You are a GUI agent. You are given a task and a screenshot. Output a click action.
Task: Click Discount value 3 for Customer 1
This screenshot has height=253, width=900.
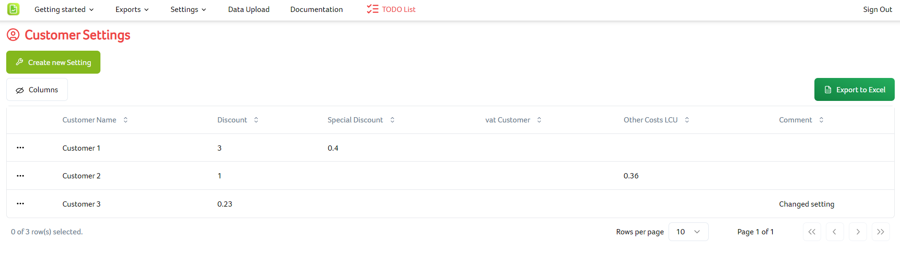(220, 148)
